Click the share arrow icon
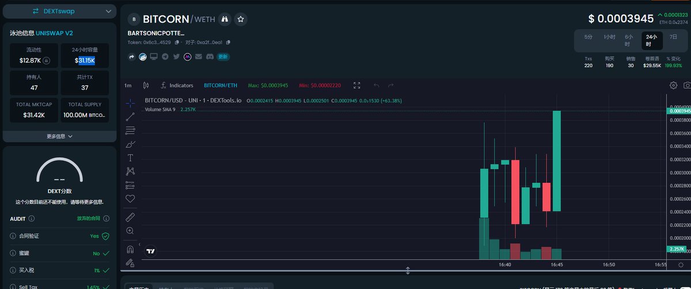The image size is (691, 289). (x=132, y=56)
